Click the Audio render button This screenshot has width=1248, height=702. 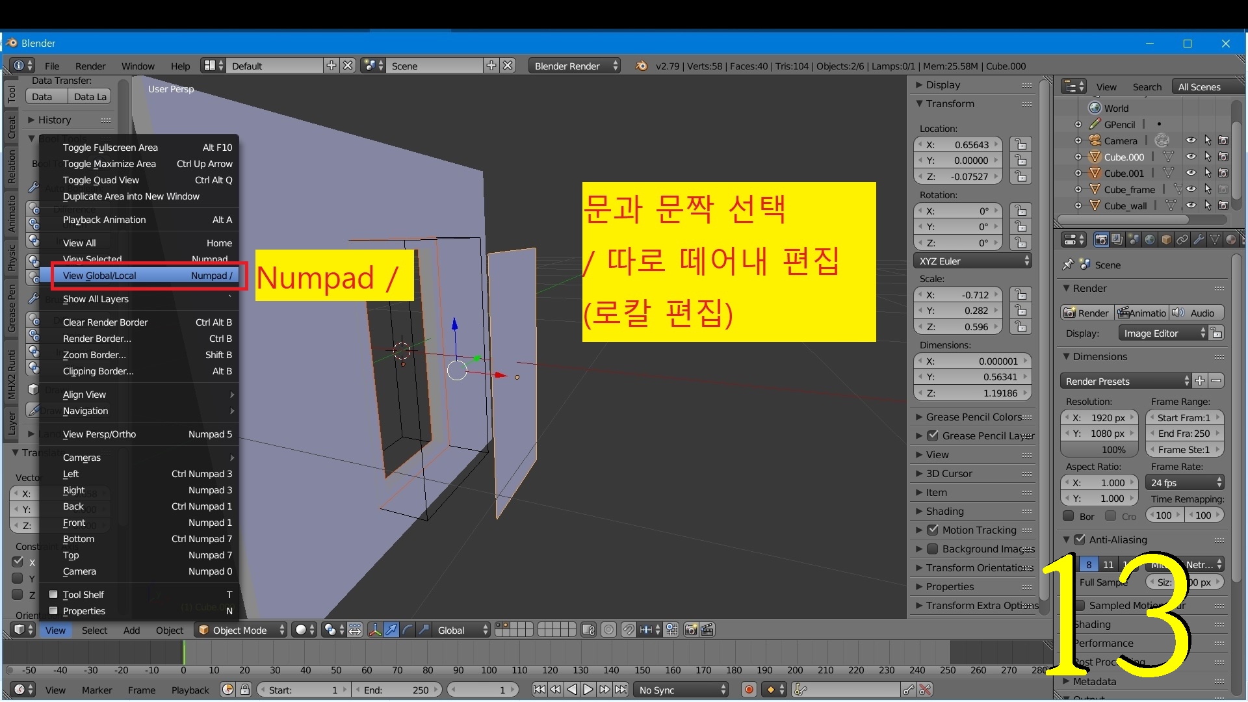click(1196, 313)
